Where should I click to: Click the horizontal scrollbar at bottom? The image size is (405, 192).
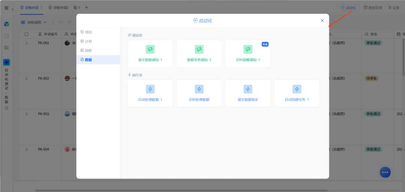tap(181, 191)
